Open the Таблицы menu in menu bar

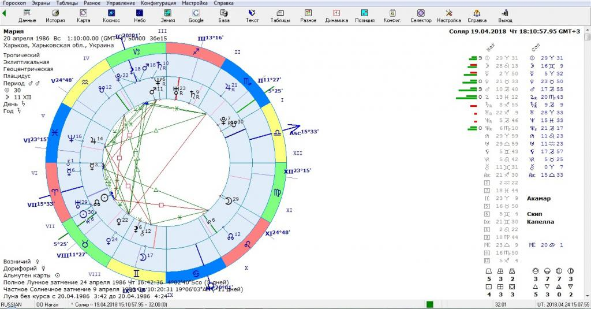tap(67, 3)
